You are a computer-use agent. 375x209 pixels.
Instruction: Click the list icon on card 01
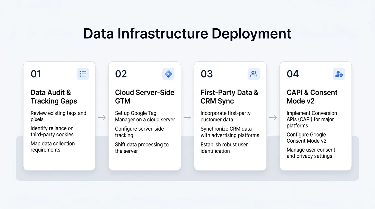(x=83, y=74)
